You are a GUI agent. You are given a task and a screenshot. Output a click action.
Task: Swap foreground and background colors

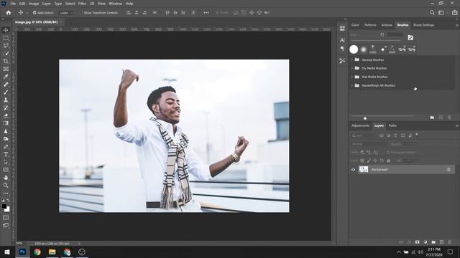click(8, 201)
